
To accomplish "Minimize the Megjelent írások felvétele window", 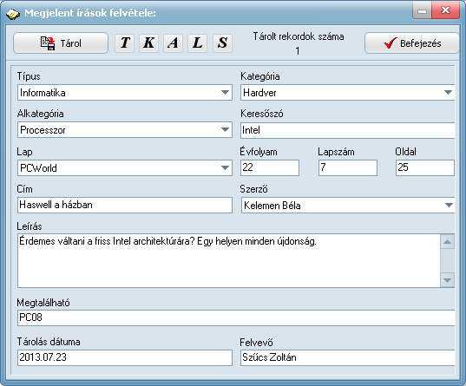I will 422,11.
